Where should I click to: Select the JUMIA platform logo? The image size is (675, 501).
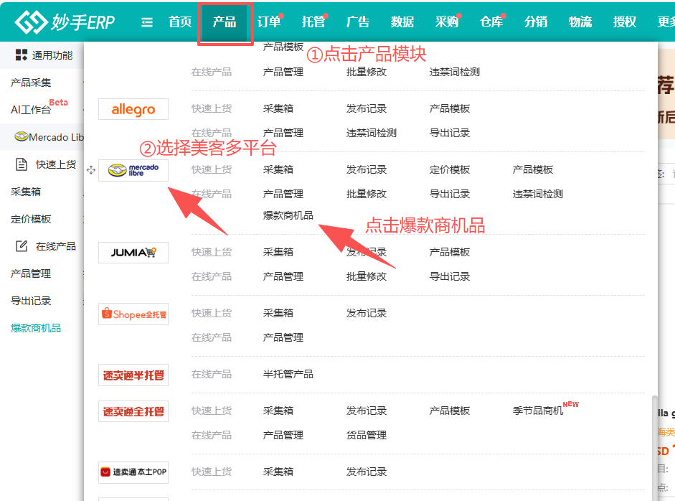[133, 253]
